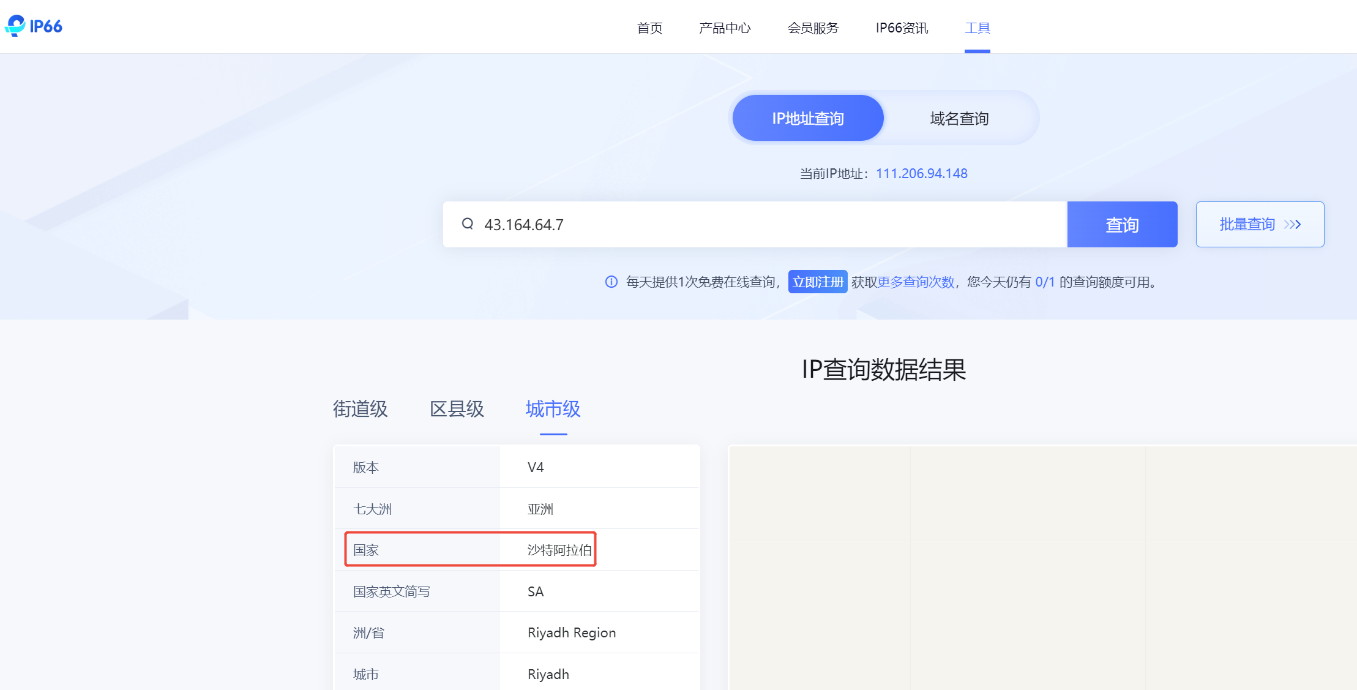Click the double-chevron arrows on 批量查询

pos(1292,225)
